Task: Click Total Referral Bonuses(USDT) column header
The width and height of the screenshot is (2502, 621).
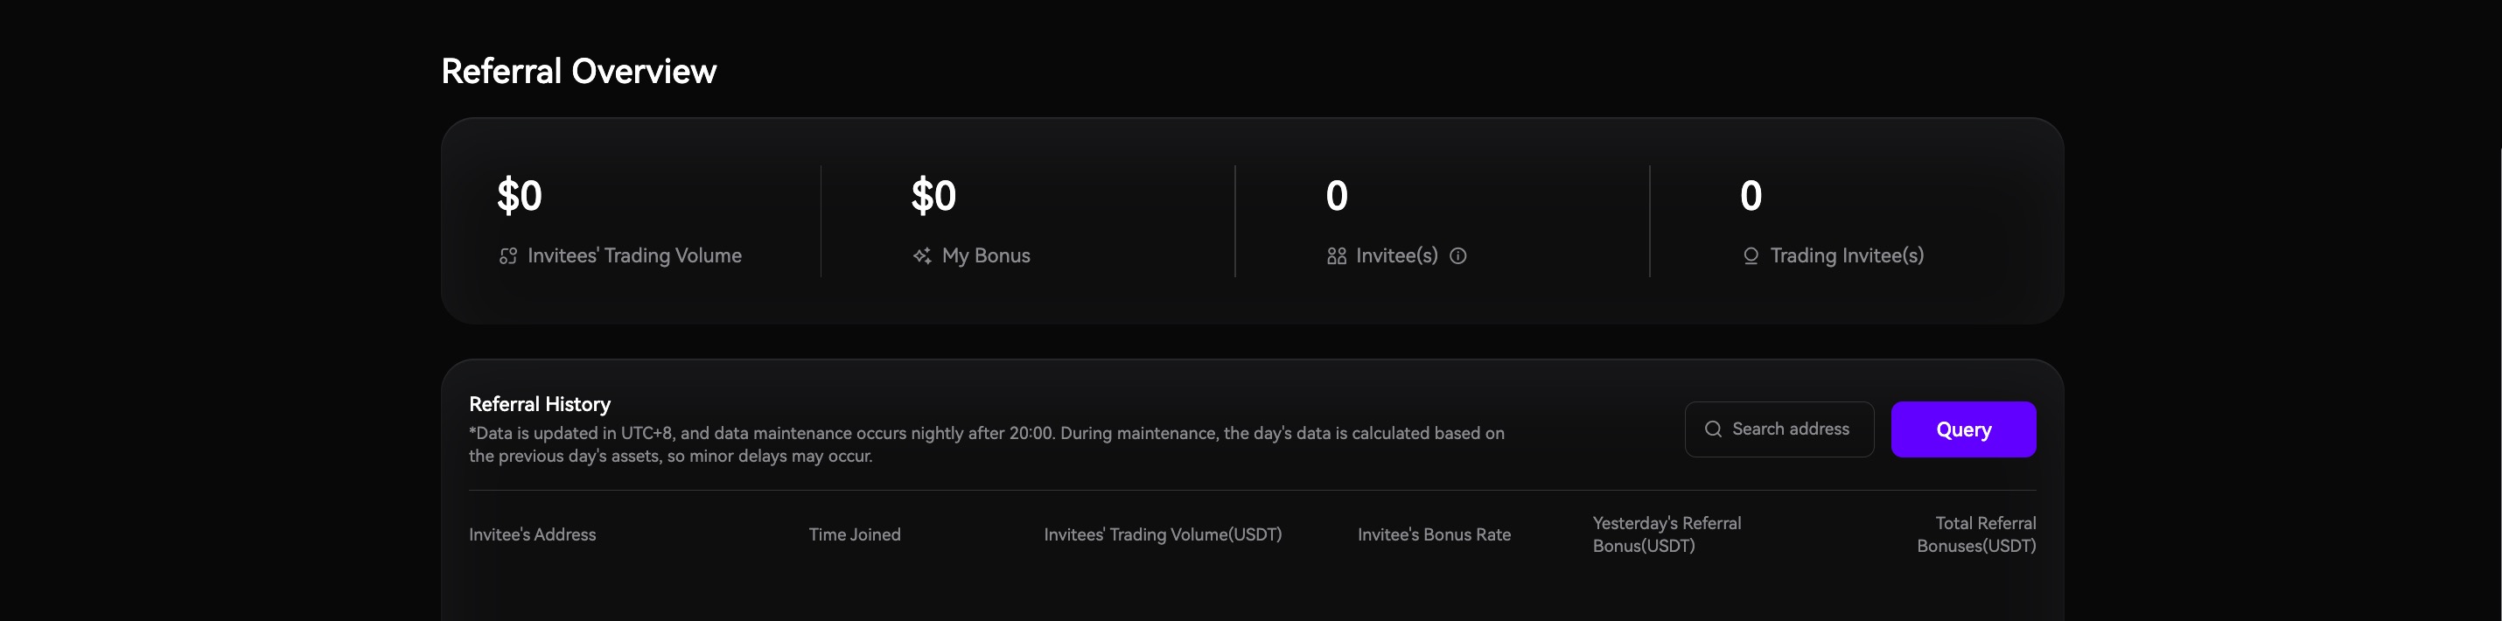Action: pos(1976,534)
